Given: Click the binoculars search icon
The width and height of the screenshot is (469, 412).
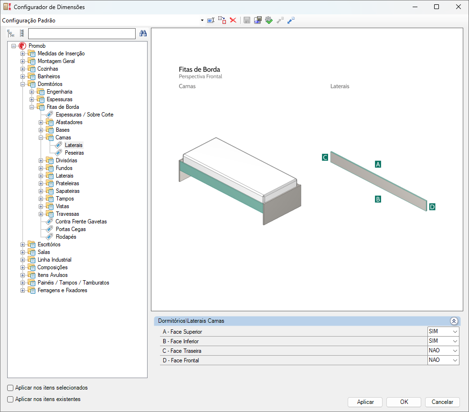Looking at the screenshot, I should point(143,33).
